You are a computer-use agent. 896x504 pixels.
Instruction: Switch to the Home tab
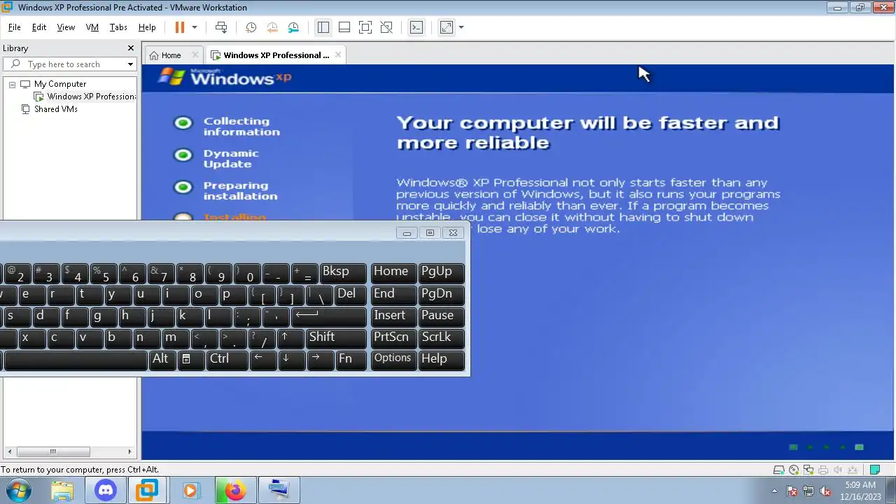click(171, 55)
